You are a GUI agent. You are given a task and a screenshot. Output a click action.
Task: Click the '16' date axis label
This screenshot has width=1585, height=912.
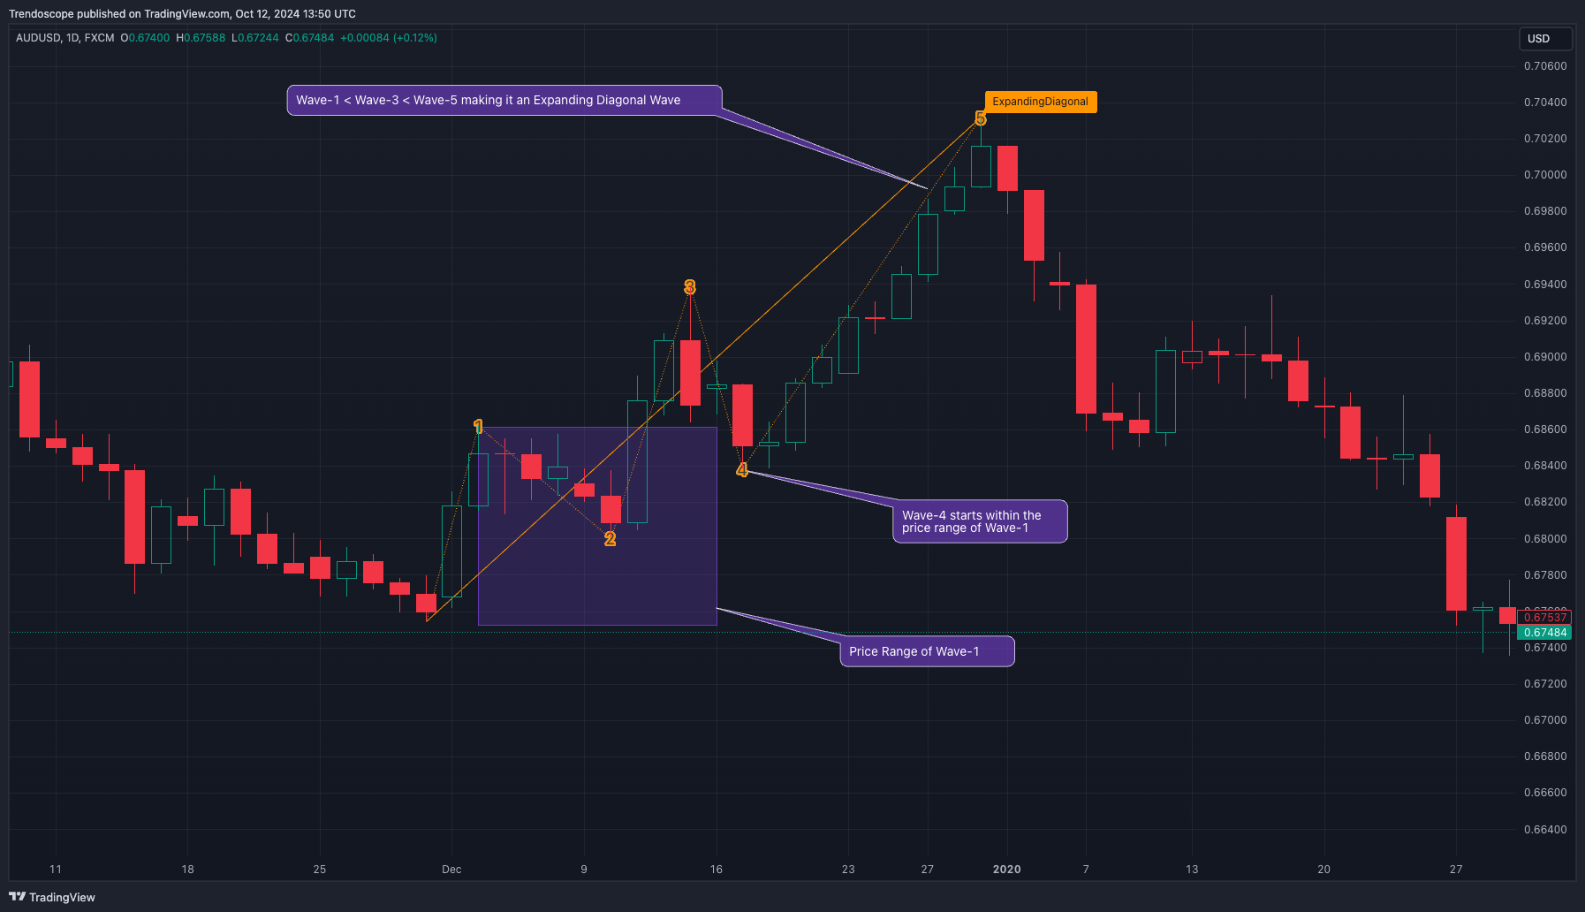pos(717,870)
